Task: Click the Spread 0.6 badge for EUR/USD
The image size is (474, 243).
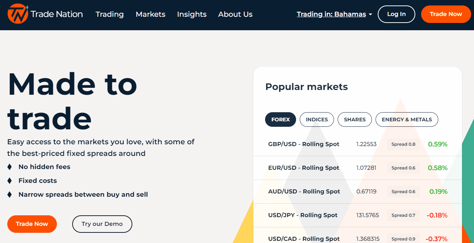Action: (403, 168)
